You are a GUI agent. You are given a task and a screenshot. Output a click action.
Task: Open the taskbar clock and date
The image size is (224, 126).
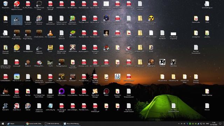point(213,124)
